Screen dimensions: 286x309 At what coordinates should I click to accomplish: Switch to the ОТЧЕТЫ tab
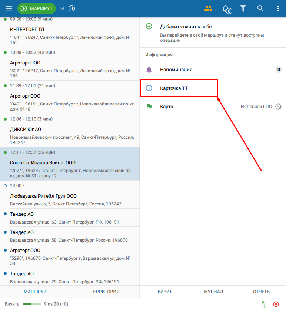click(262, 292)
